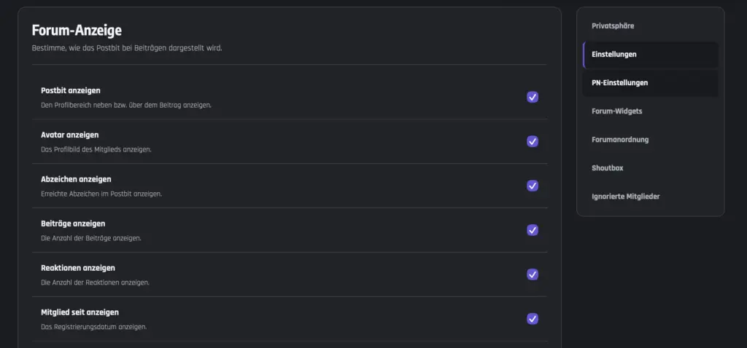747x348 pixels.
Task: Toggle the Mitglied seit anzeigen checkbox
Action: (x=532, y=319)
